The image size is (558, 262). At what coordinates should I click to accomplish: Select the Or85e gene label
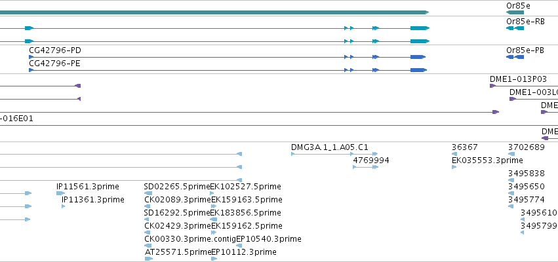[x=518, y=6]
